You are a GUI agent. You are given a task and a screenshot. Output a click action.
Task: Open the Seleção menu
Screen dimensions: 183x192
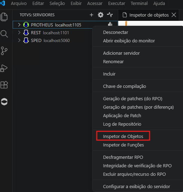57,4
